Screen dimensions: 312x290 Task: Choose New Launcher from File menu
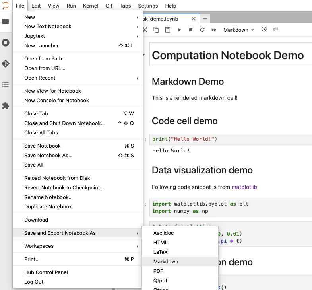coord(78,46)
